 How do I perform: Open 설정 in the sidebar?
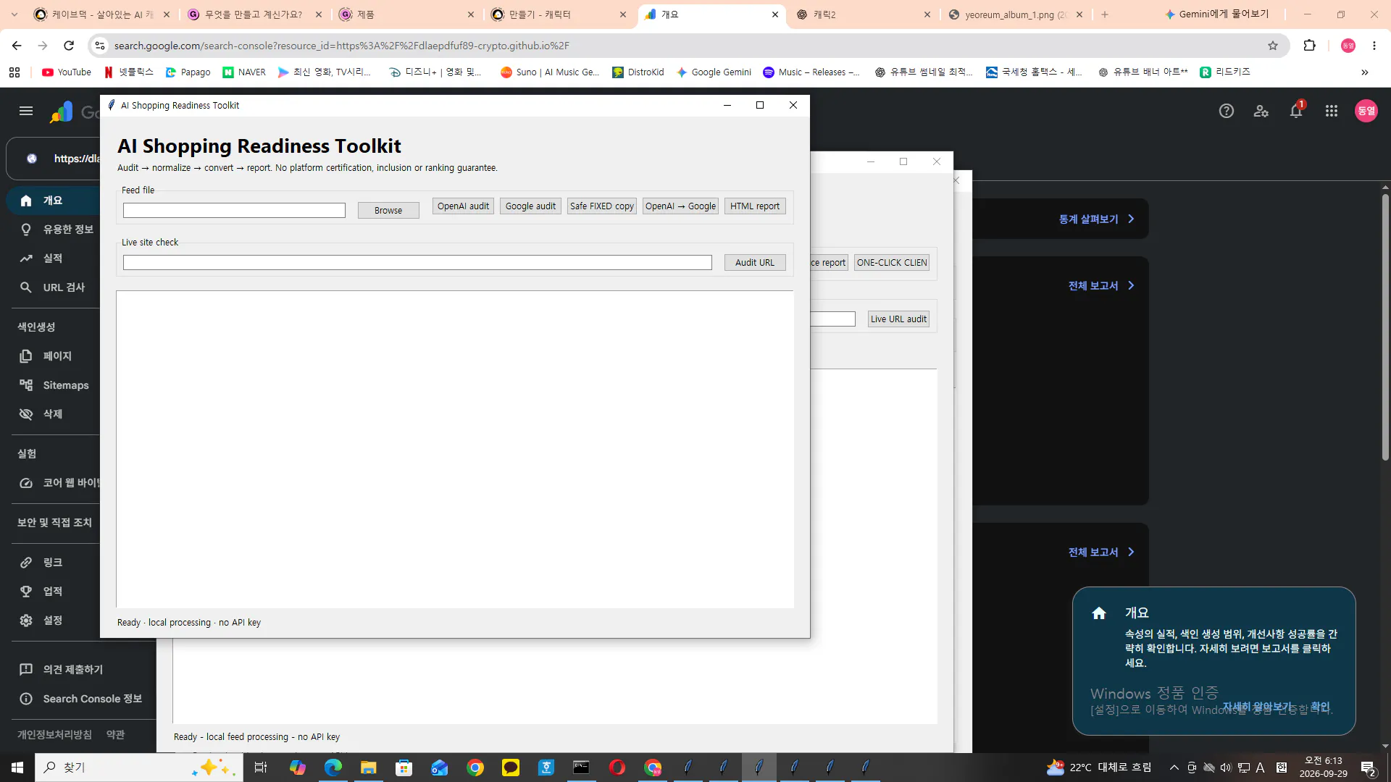tap(54, 621)
